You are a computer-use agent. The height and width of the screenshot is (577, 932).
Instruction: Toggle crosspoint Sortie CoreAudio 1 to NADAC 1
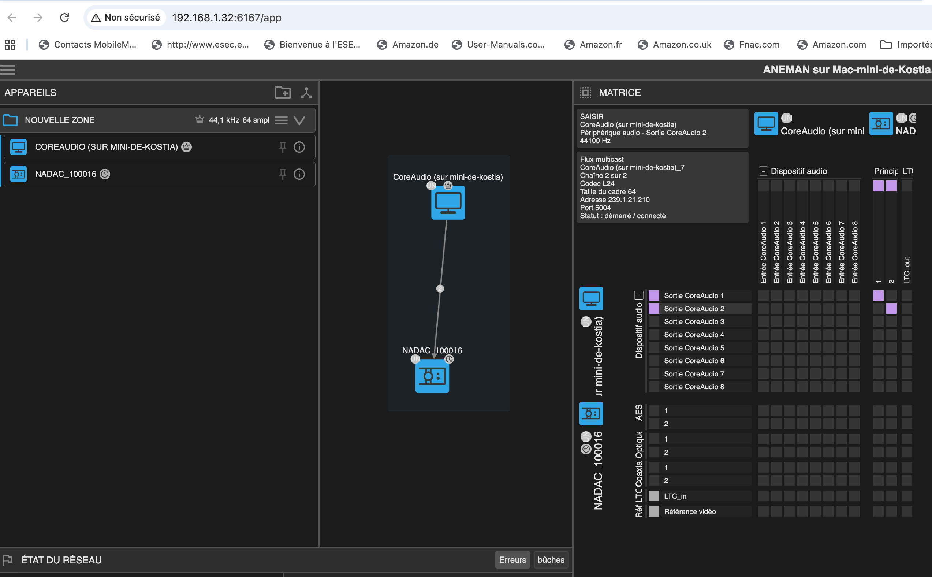878,296
